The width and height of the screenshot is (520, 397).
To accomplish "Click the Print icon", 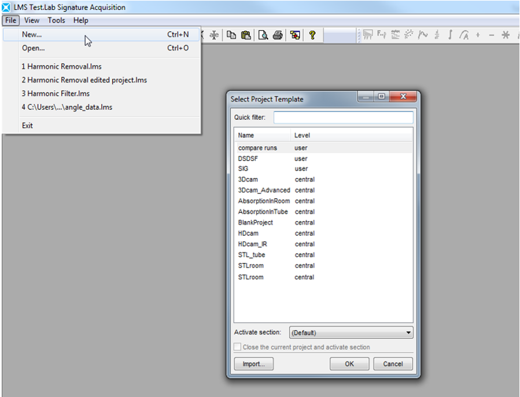I will [278, 35].
